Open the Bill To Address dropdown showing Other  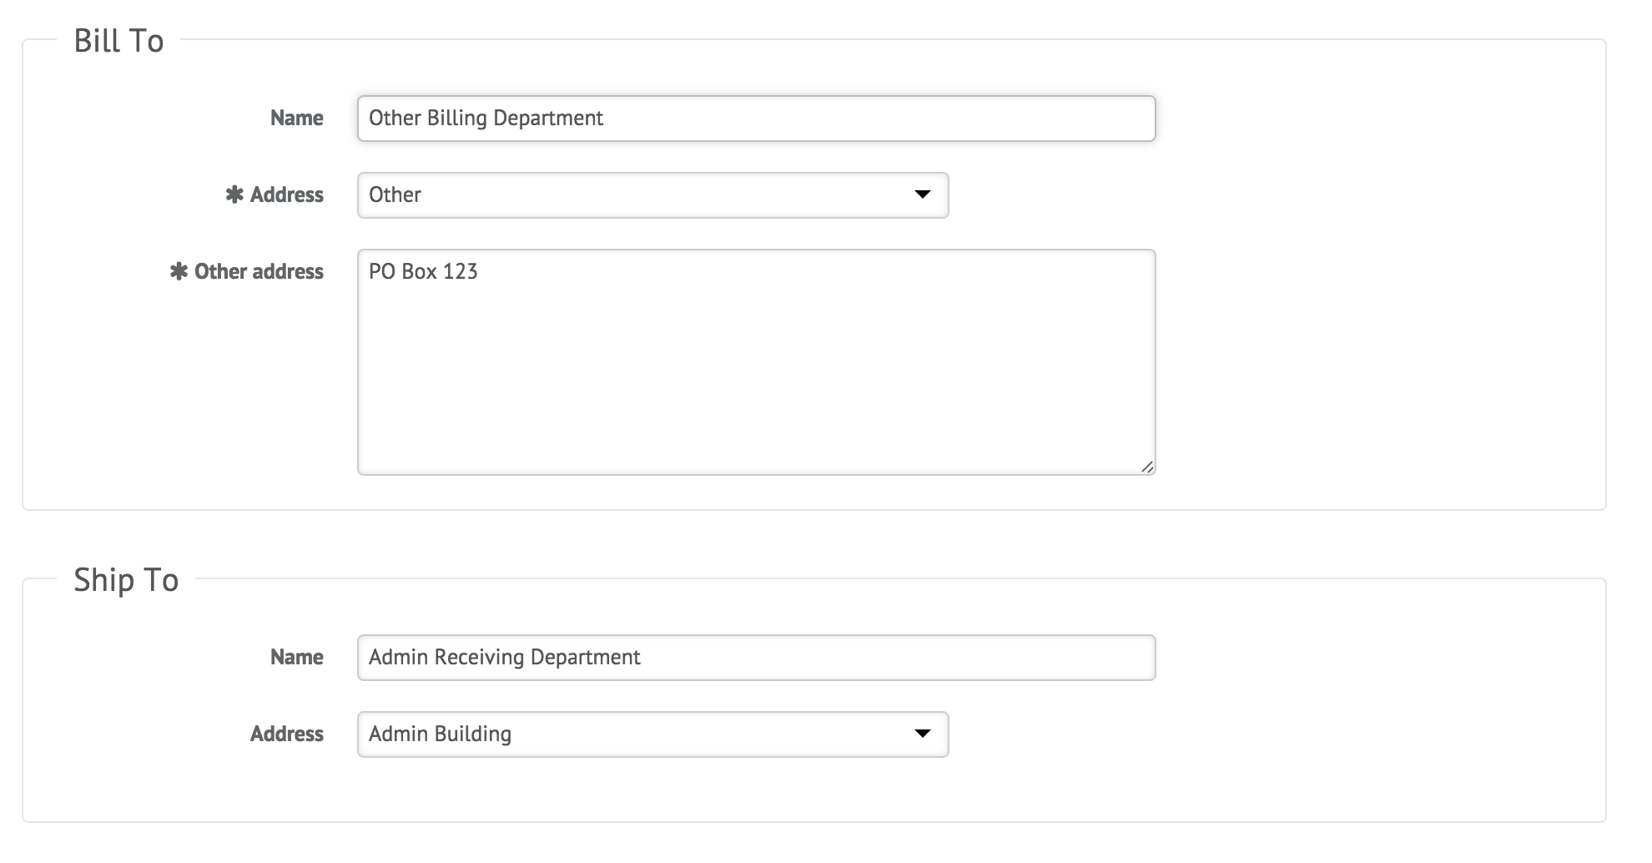[652, 195]
